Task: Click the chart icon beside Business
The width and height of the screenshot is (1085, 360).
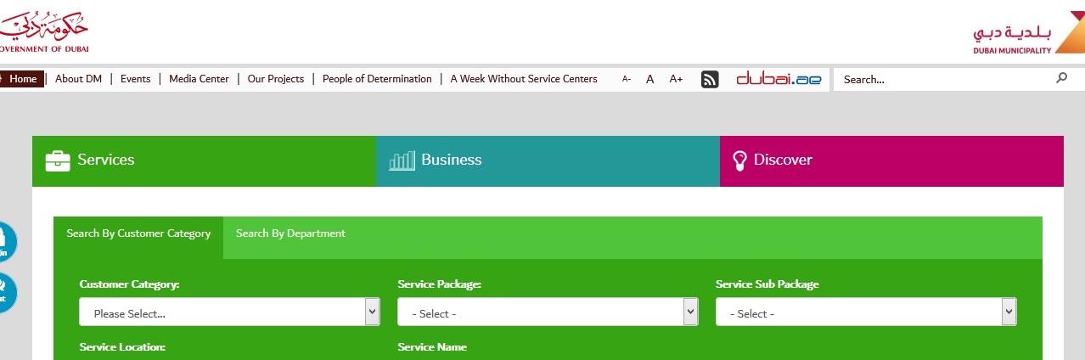Action: pyautogui.click(x=402, y=160)
